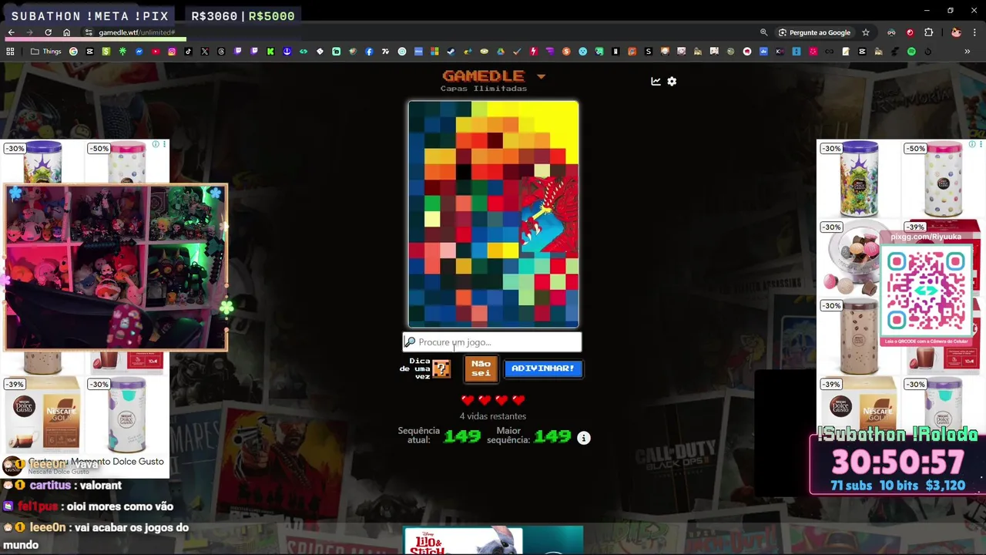The height and width of the screenshot is (555, 986).
Task: Open the Instagram bookmark
Action: (x=172, y=52)
